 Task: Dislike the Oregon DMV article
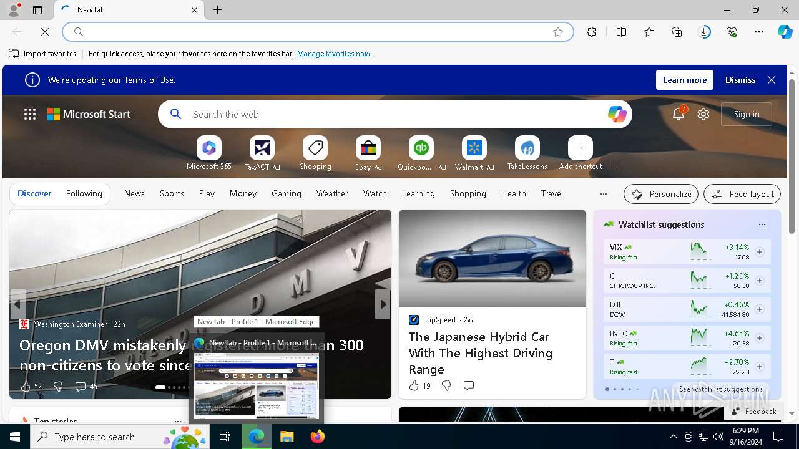coord(58,387)
